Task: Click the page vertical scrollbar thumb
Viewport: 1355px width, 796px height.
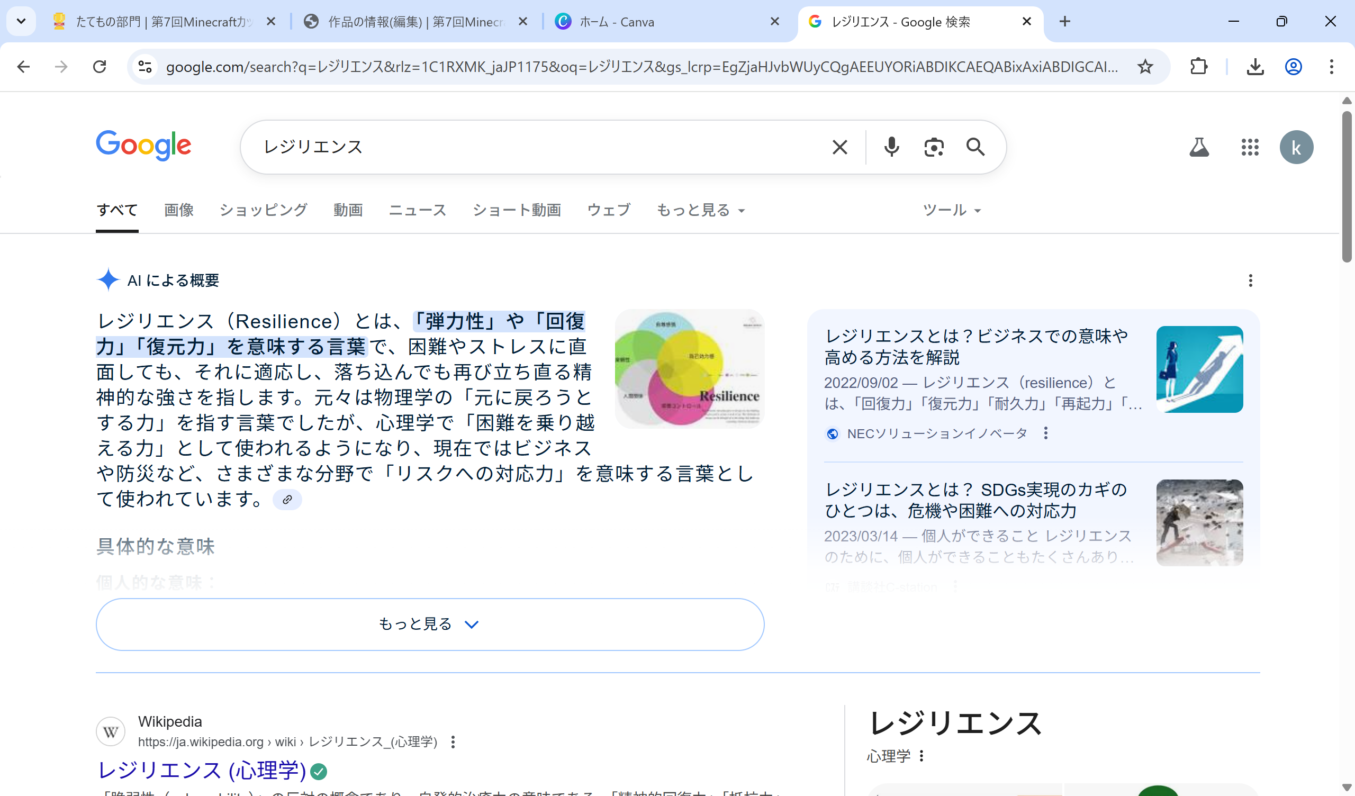Action: coord(1347,186)
